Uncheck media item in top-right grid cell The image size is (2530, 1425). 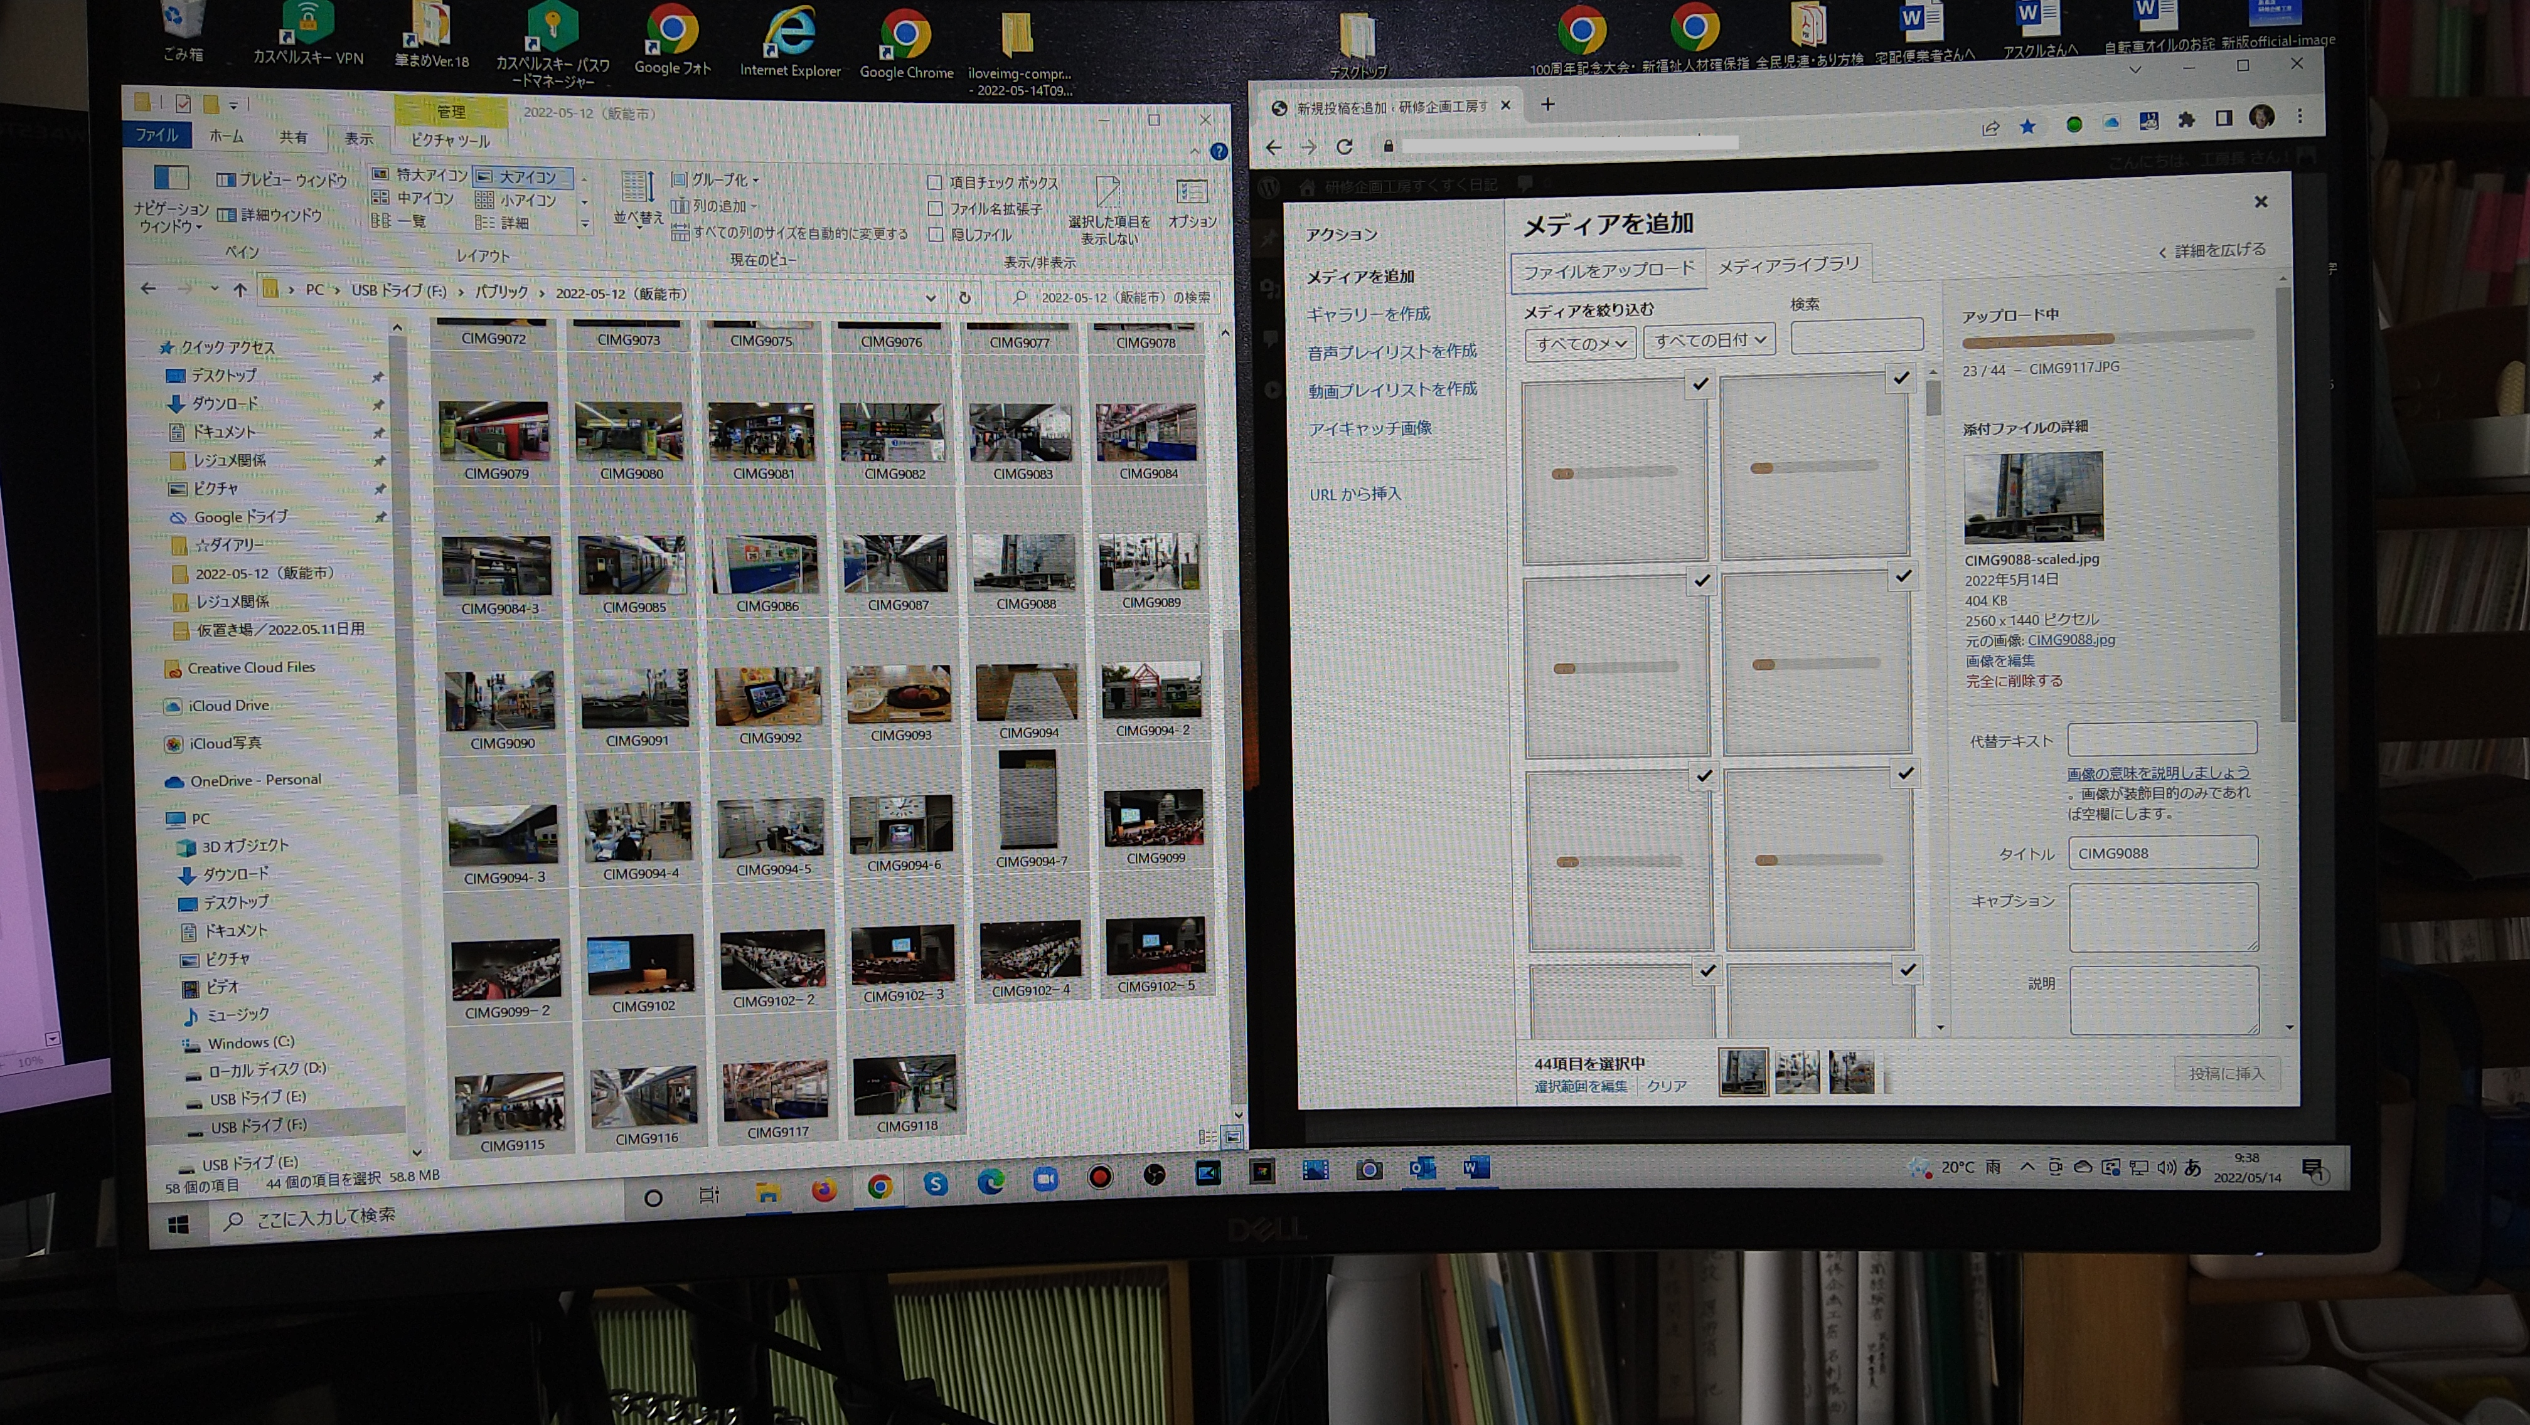[x=1901, y=378]
